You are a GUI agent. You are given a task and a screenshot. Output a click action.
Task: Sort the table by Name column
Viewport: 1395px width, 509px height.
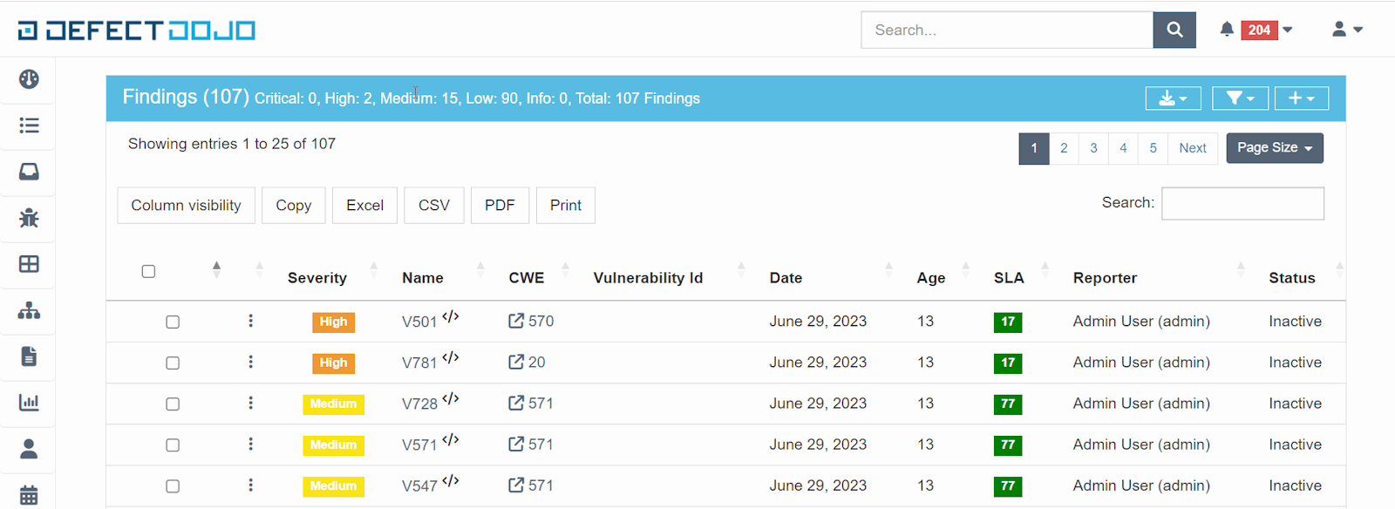423,277
